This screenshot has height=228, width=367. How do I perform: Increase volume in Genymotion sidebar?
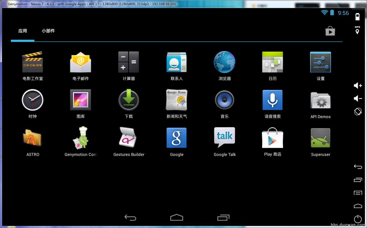[358, 86]
